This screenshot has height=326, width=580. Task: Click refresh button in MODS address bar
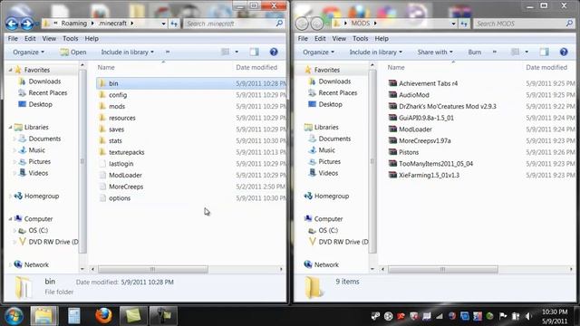point(464,24)
